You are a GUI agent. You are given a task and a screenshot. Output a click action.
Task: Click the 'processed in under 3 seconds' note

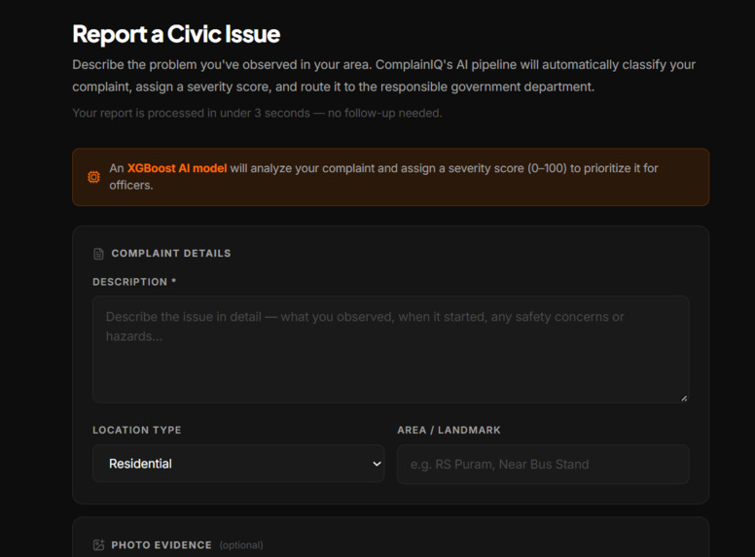pyautogui.click(x=257, y=113)
